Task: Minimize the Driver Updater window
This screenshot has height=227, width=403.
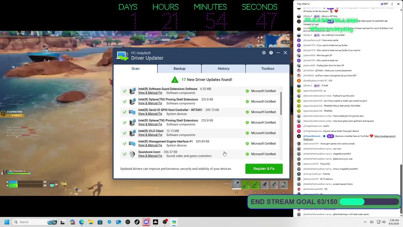Action: pos(278,53)
